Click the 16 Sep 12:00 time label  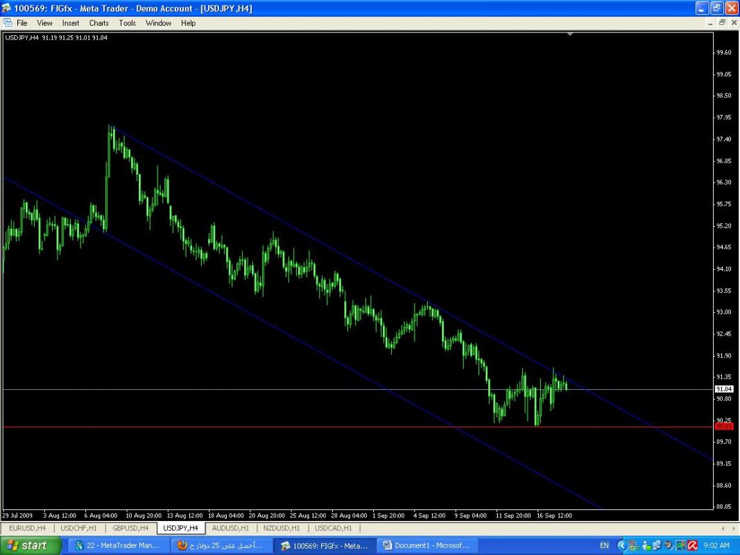point(554,515)
